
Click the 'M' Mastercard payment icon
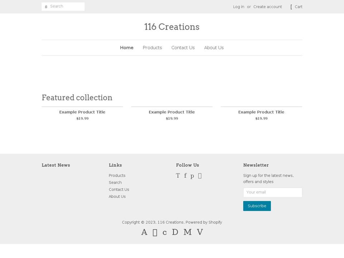(187, 232)
